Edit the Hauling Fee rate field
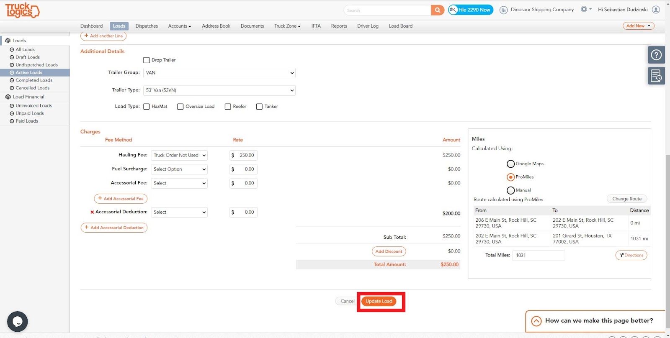Image resolution: width=670 pixels, height=338 pixels. 243,155
